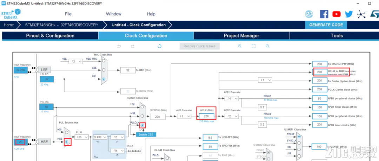The height and width of the screenshot is (161, 379).
Task: Click the HSE oscillator block
Action: click(x=45, y=142)
